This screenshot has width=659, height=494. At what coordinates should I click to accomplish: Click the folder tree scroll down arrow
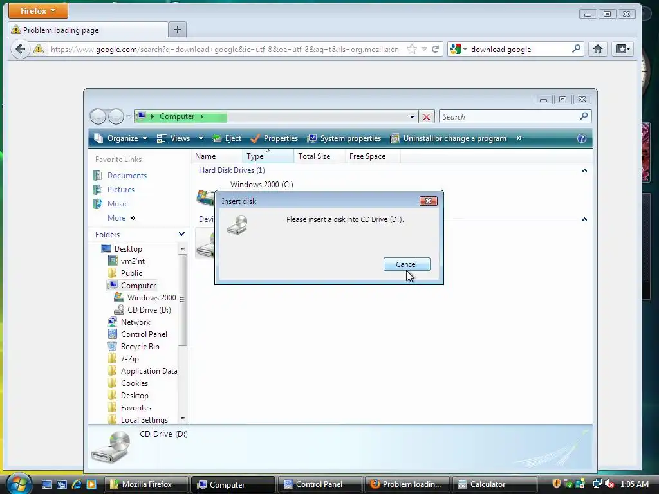[x=182, y=418]
